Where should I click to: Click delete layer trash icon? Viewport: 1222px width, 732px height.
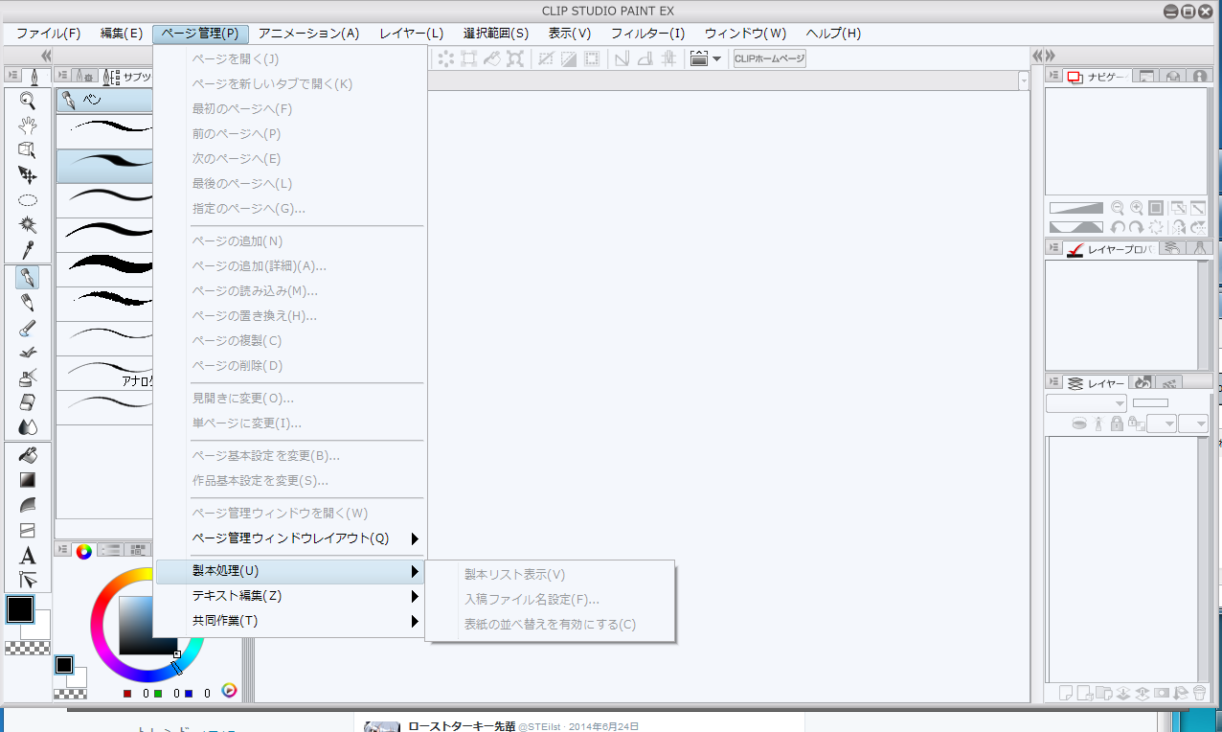pyautogui.click(x=1200, y=693)
